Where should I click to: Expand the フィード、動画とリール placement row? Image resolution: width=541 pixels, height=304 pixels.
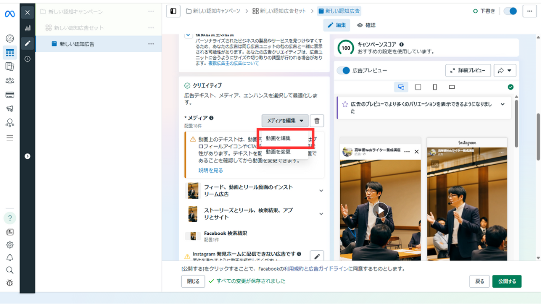tap(321, 191)
